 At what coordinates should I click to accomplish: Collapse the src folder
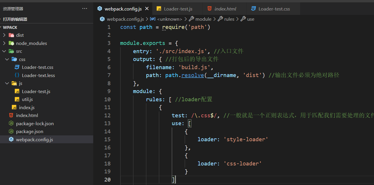point(4,51)
